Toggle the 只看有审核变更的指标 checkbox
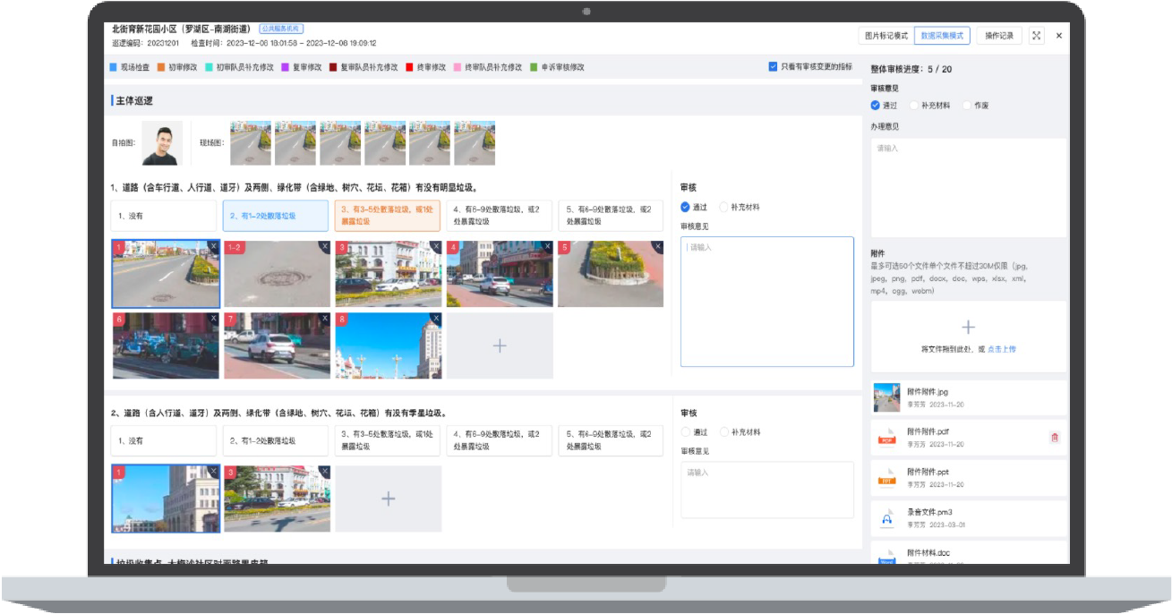Screen dimensions: 1172x614 tap(773, 67)
